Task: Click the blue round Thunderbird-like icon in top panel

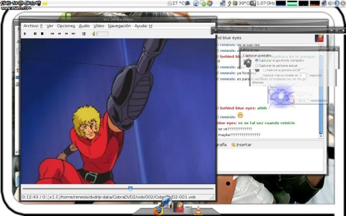Action: (196, 3)
